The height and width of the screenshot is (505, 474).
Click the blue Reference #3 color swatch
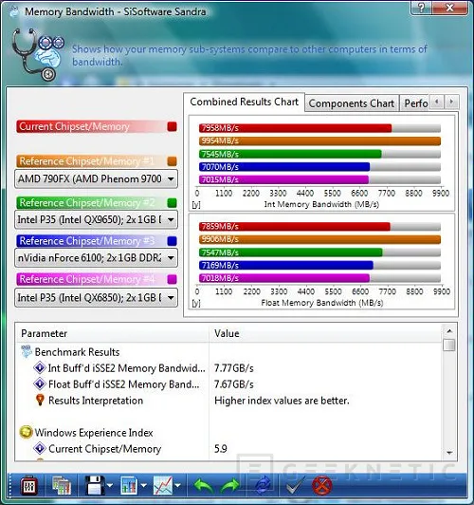pos(172,241)
